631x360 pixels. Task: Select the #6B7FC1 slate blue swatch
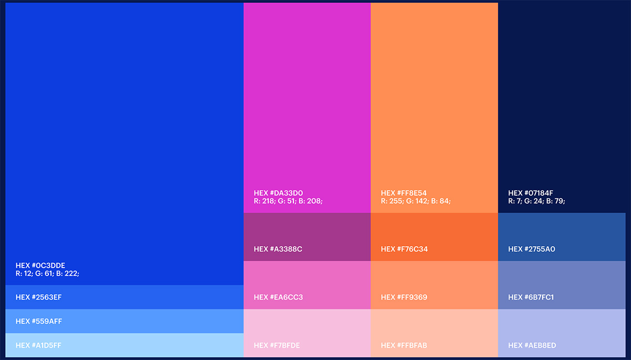562,285
